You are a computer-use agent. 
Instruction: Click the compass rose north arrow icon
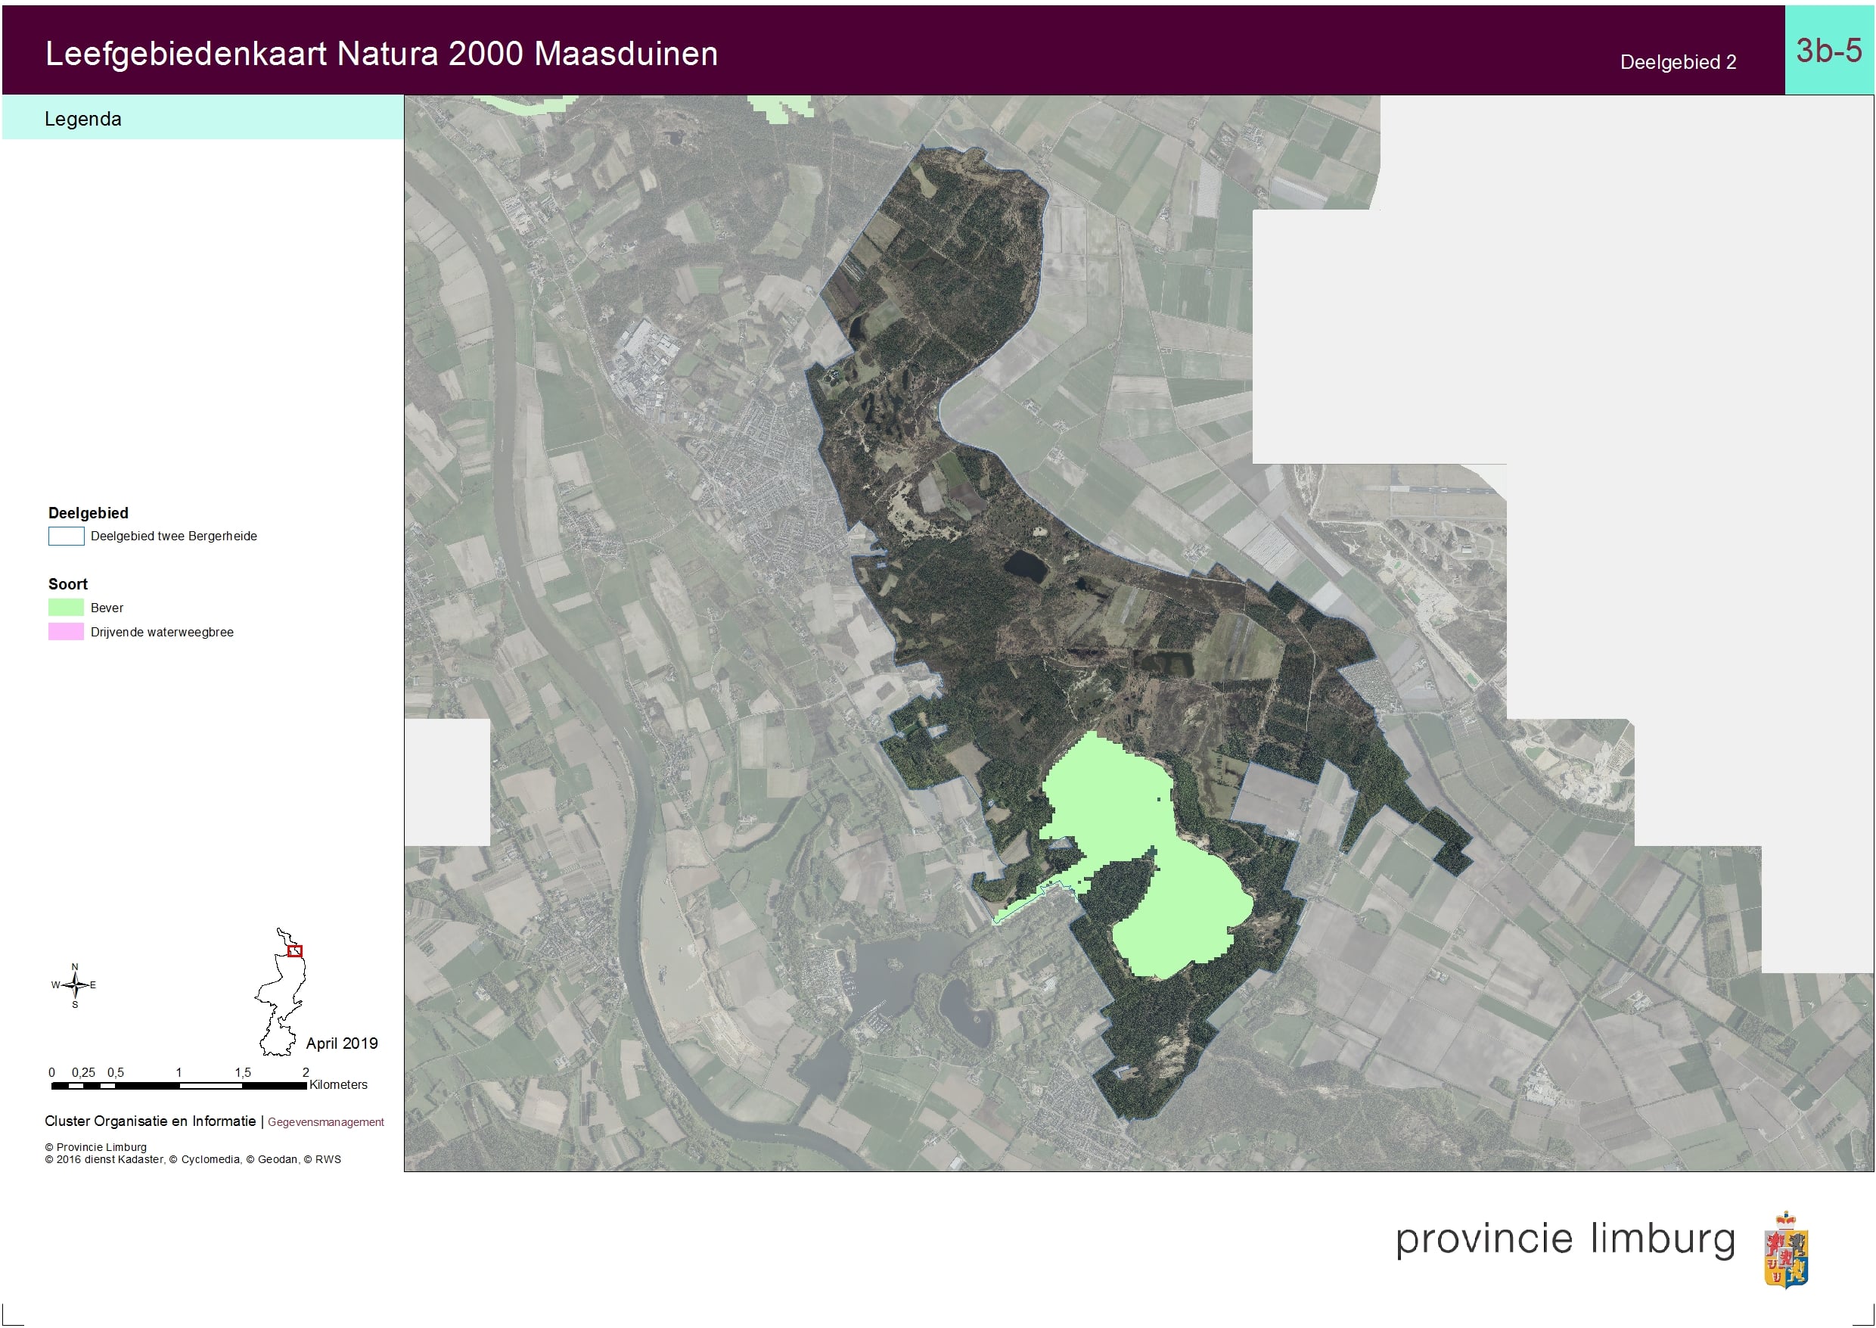point(74,984)
